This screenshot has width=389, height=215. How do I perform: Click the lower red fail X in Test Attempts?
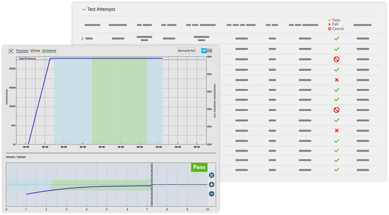(337, 131)
